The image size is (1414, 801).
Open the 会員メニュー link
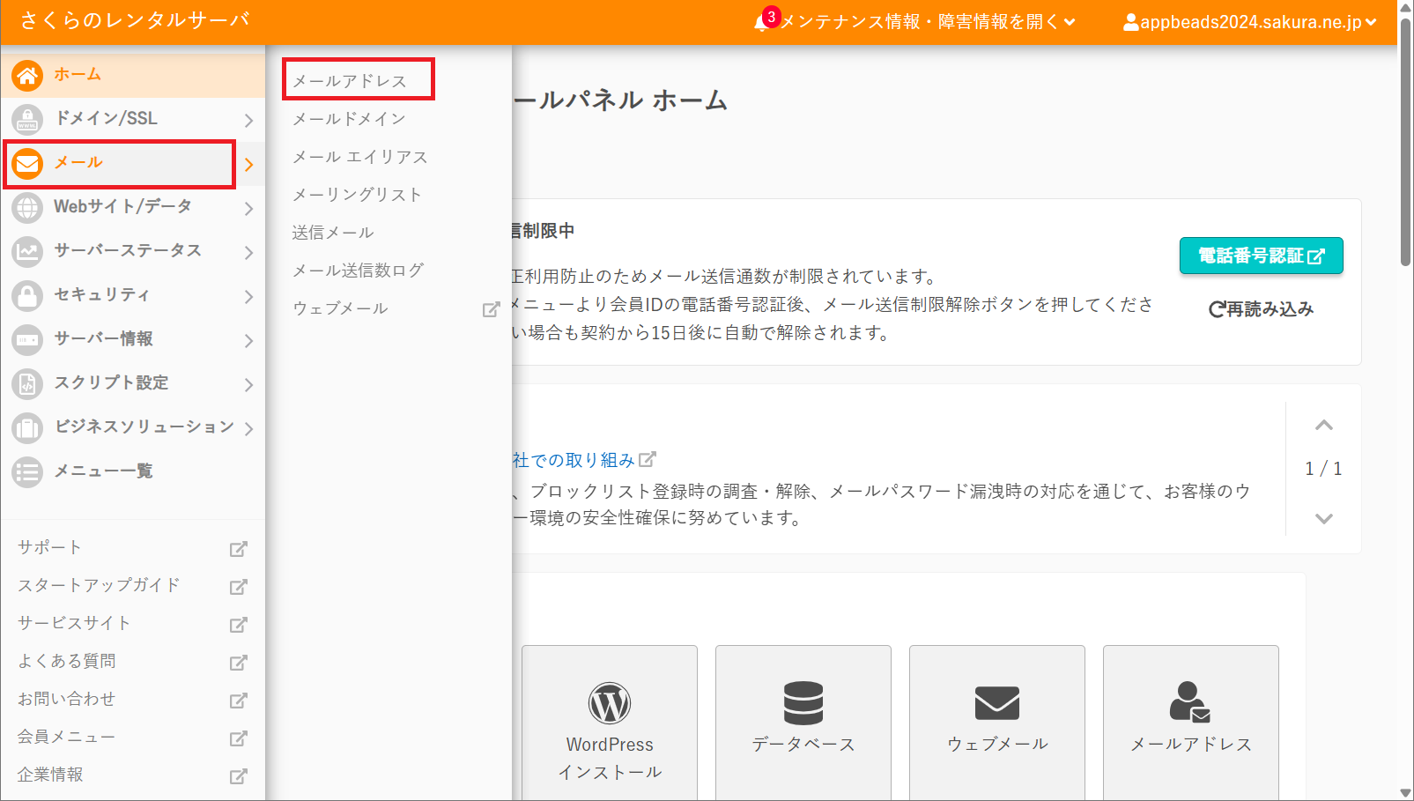[67, 737]
